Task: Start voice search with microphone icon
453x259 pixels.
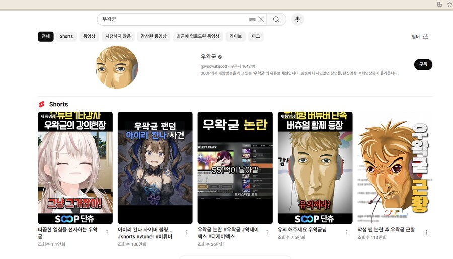Action: [x=297, y=20]
